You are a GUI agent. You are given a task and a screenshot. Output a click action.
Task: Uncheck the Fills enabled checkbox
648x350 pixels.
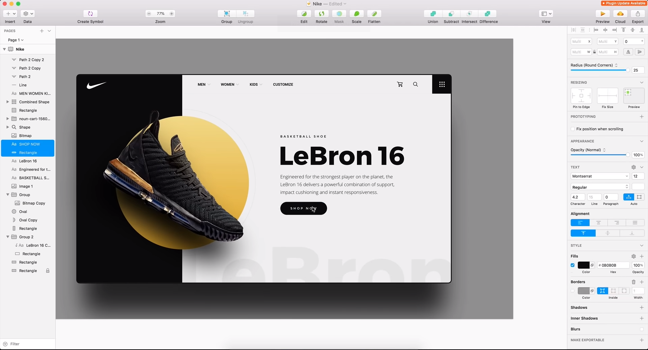pyautogui.click(x=573, y=265)
